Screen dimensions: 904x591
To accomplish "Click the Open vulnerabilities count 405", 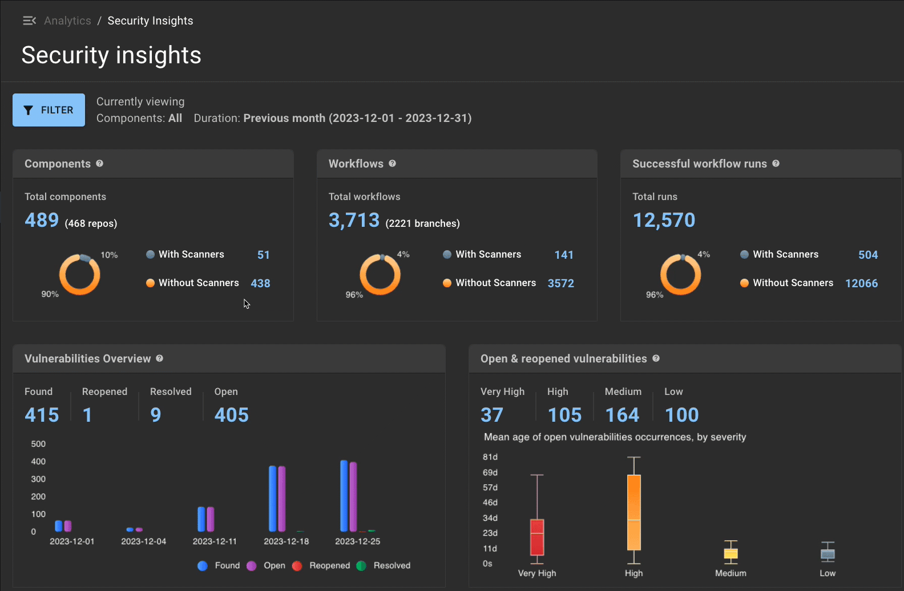I will click(x=232, y=415).
